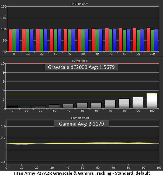Screen dimensions: 163x176
Task: Click the 2.8 y-axis label in Gamma Point
Action: (3, 126)
